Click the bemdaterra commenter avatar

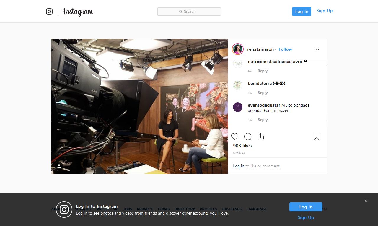(x=238, y=85)
